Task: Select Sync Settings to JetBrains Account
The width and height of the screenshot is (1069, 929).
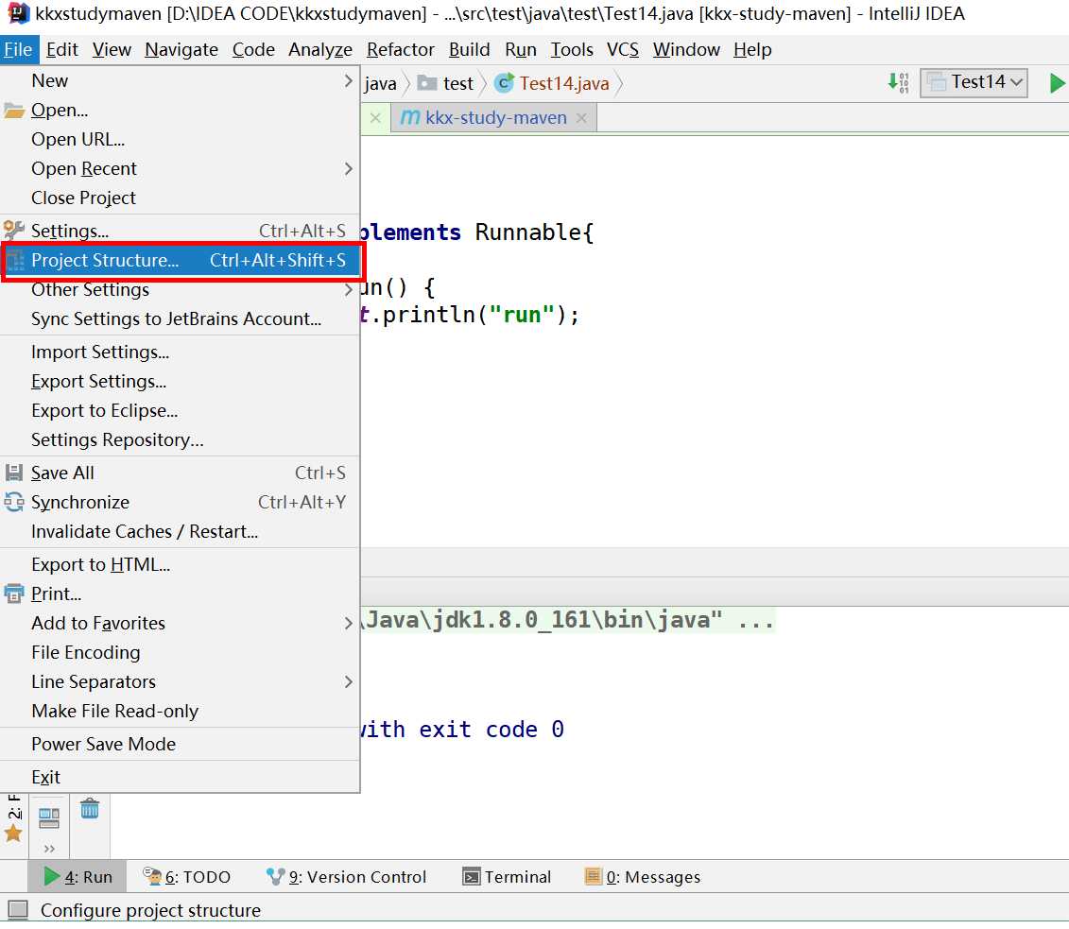Action: coord(180,319)
